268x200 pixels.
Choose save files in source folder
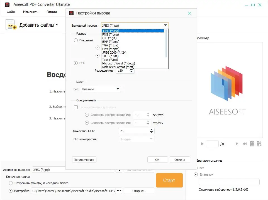[11, 183]
